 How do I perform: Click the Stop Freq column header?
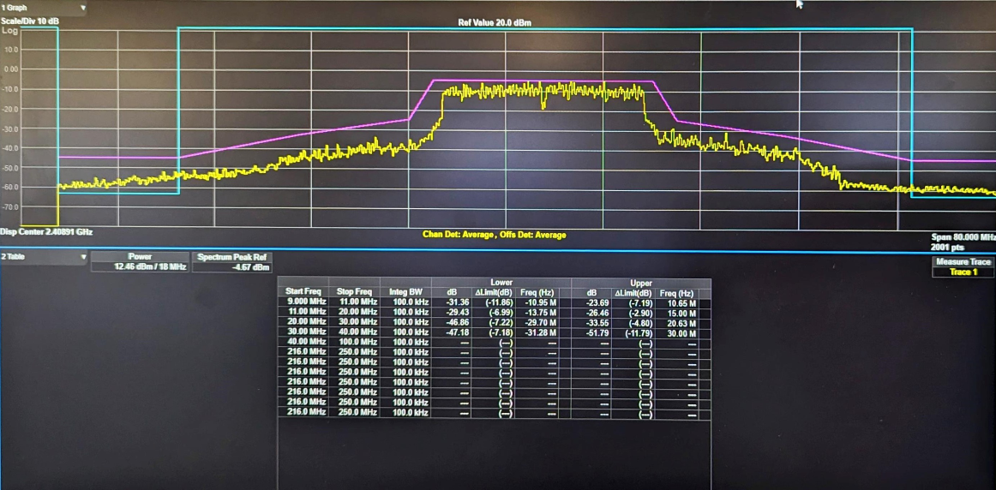[352, 292]
